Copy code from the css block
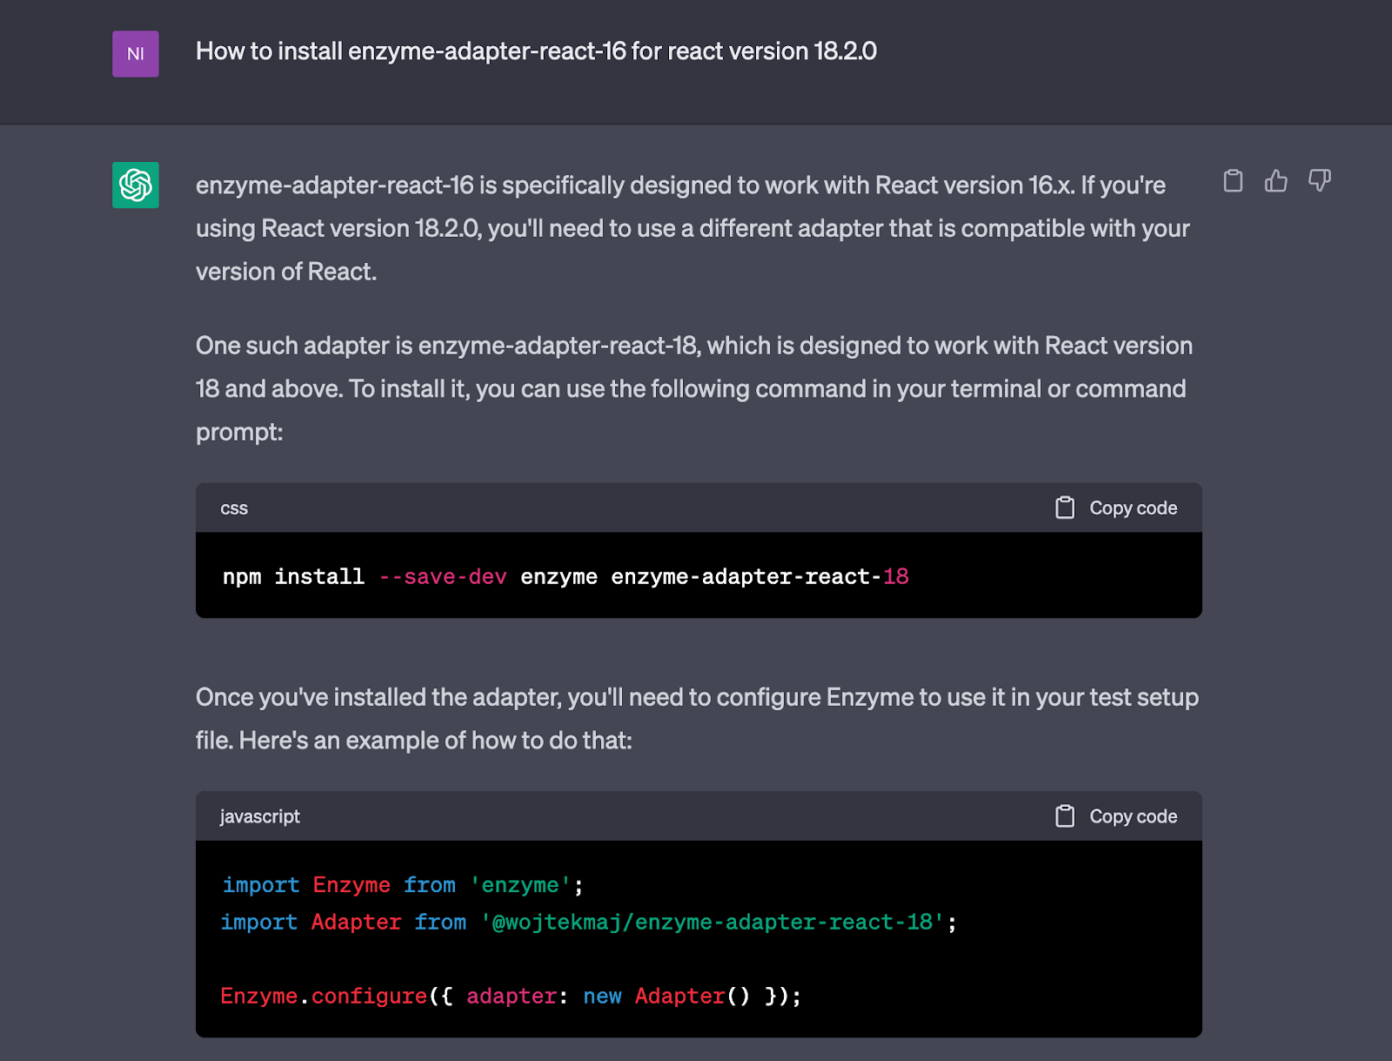 [1116, 508]
